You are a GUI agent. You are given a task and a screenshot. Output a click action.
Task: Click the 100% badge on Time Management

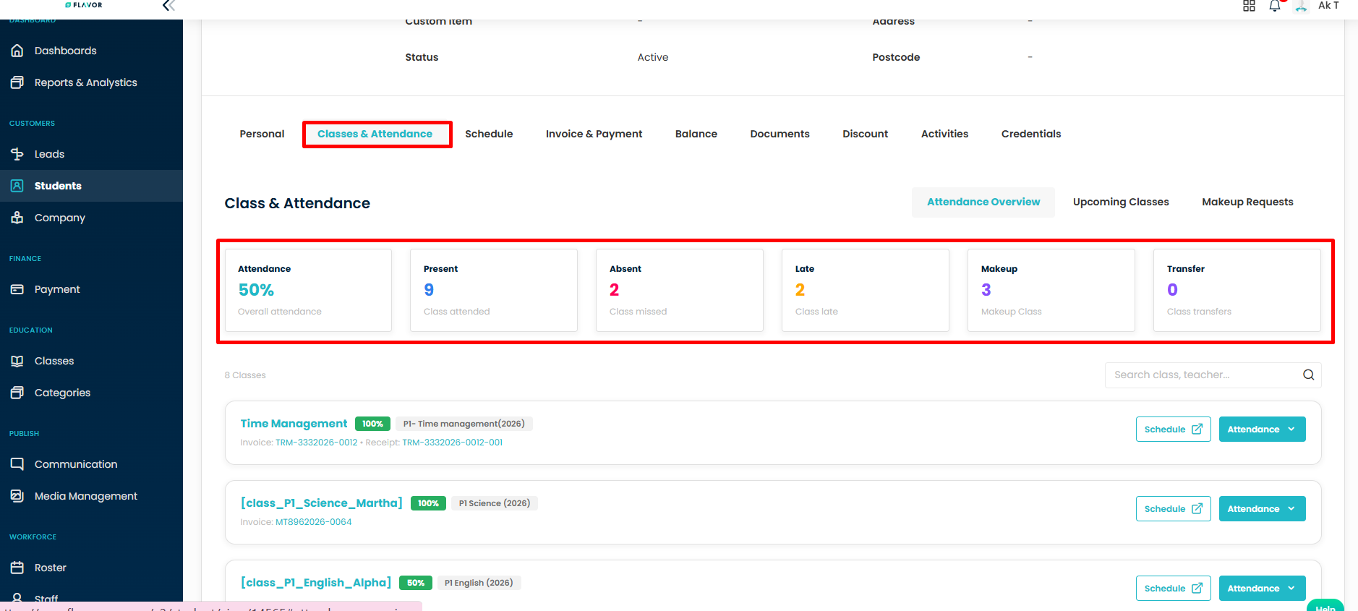tap(372, 424)
